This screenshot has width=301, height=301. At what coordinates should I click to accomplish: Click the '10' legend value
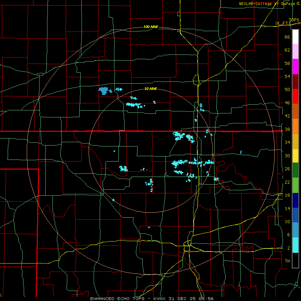click(x=287, y=221)
